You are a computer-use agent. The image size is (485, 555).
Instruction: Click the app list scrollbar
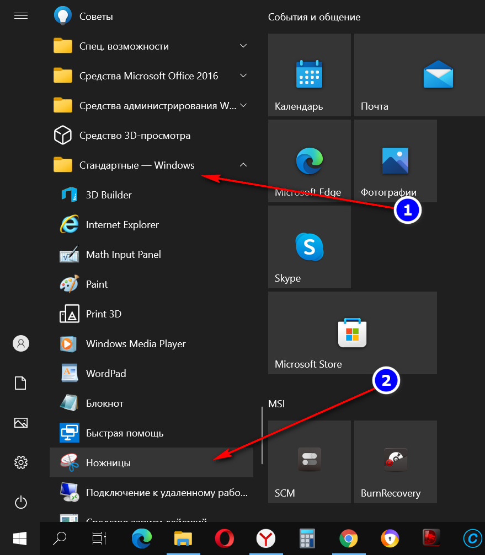(x=262, y=435)
